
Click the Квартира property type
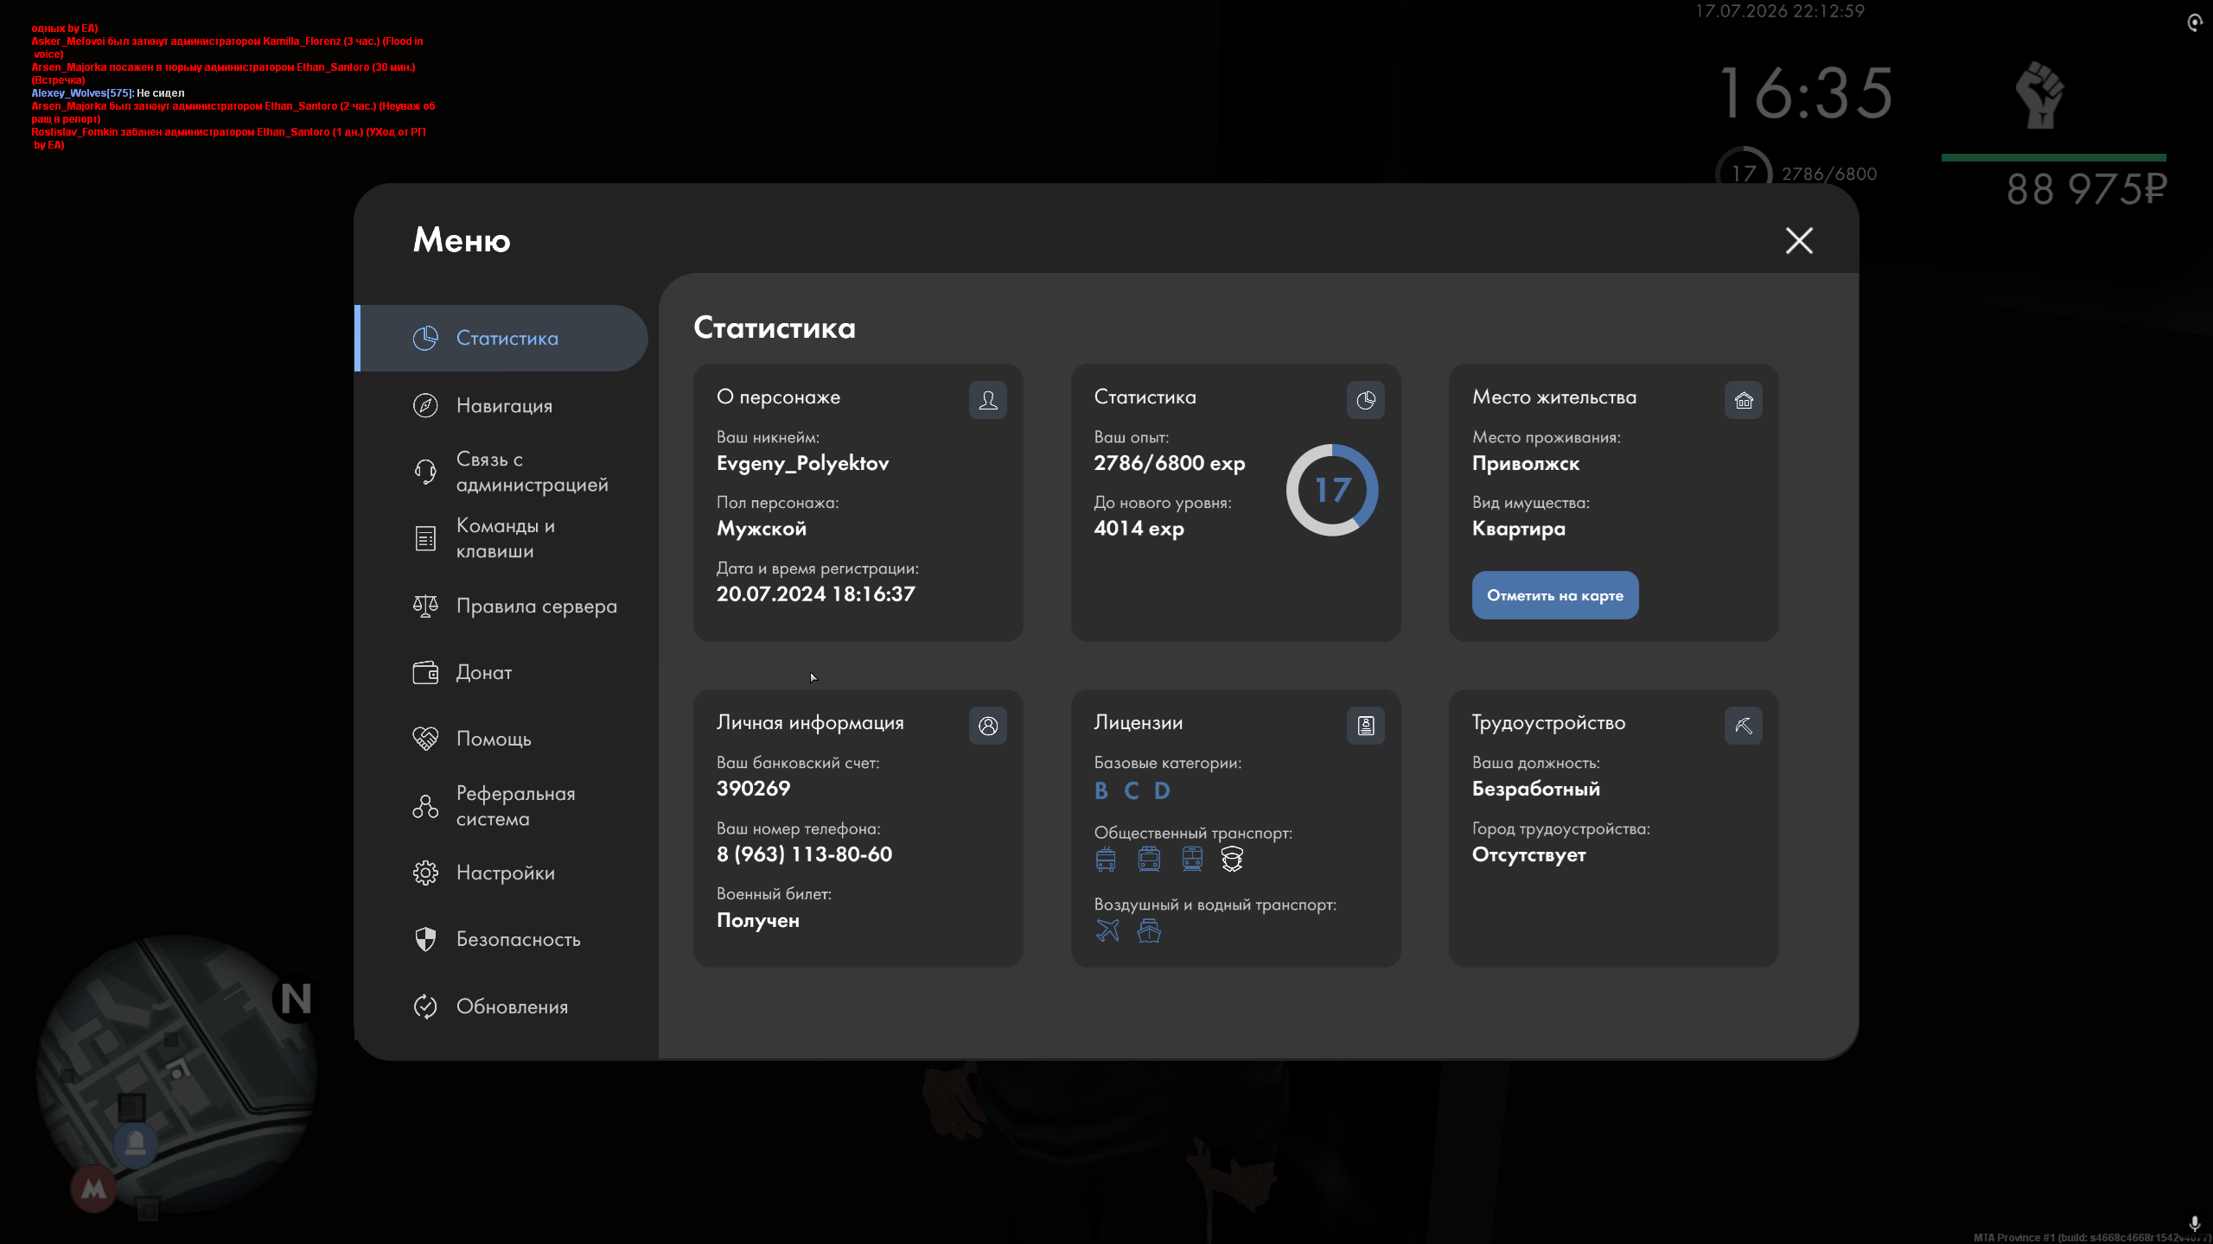[x=1519, y=528]
